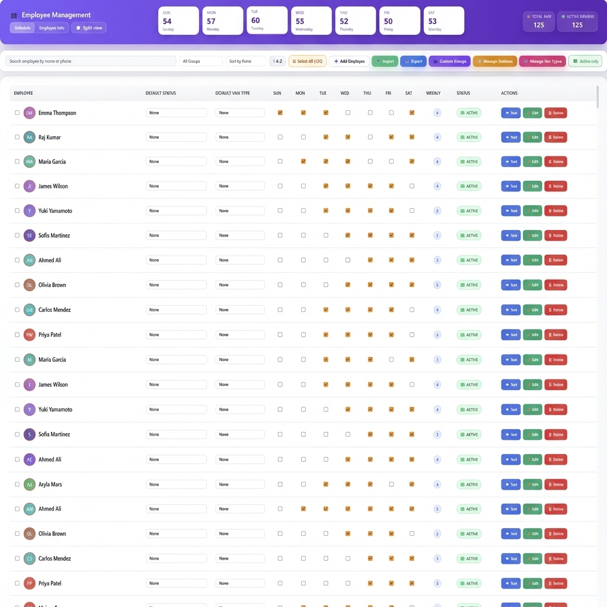Select the row checkbox for Yuki Yamamoto
Image resolution: width=607 pixels, height=607 pixels.
pos(17,210)
